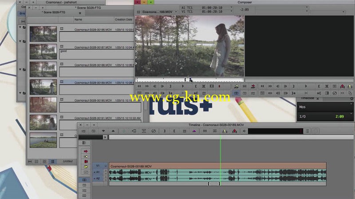Image resolution: width=355 pixels, height=199 pixels.
Task: Click the Copy to Clipboard icon in Composer
Action: (350, 93)
